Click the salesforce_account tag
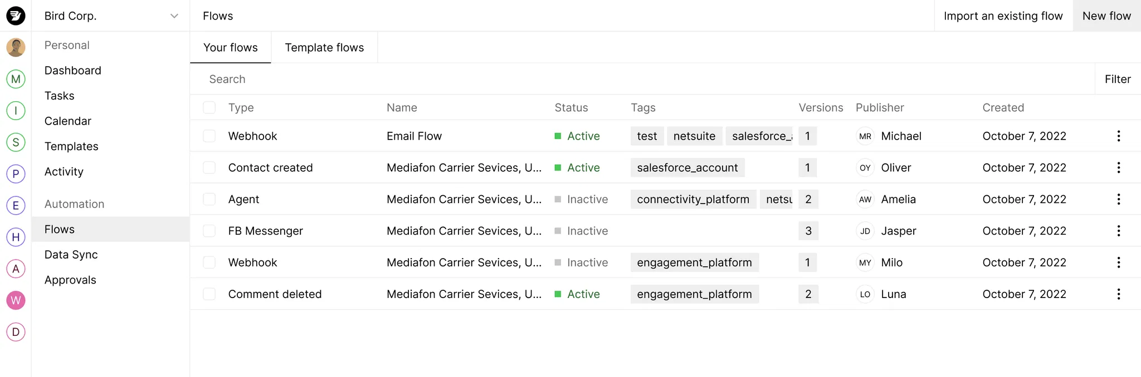The image size is (1141, 377). tap(687, 168)
